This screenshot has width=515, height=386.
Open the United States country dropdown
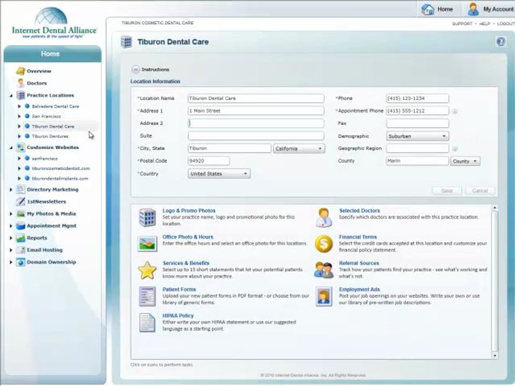219,174
